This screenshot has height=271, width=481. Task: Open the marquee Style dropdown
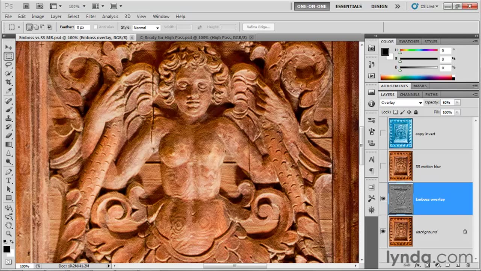point(146,27)
